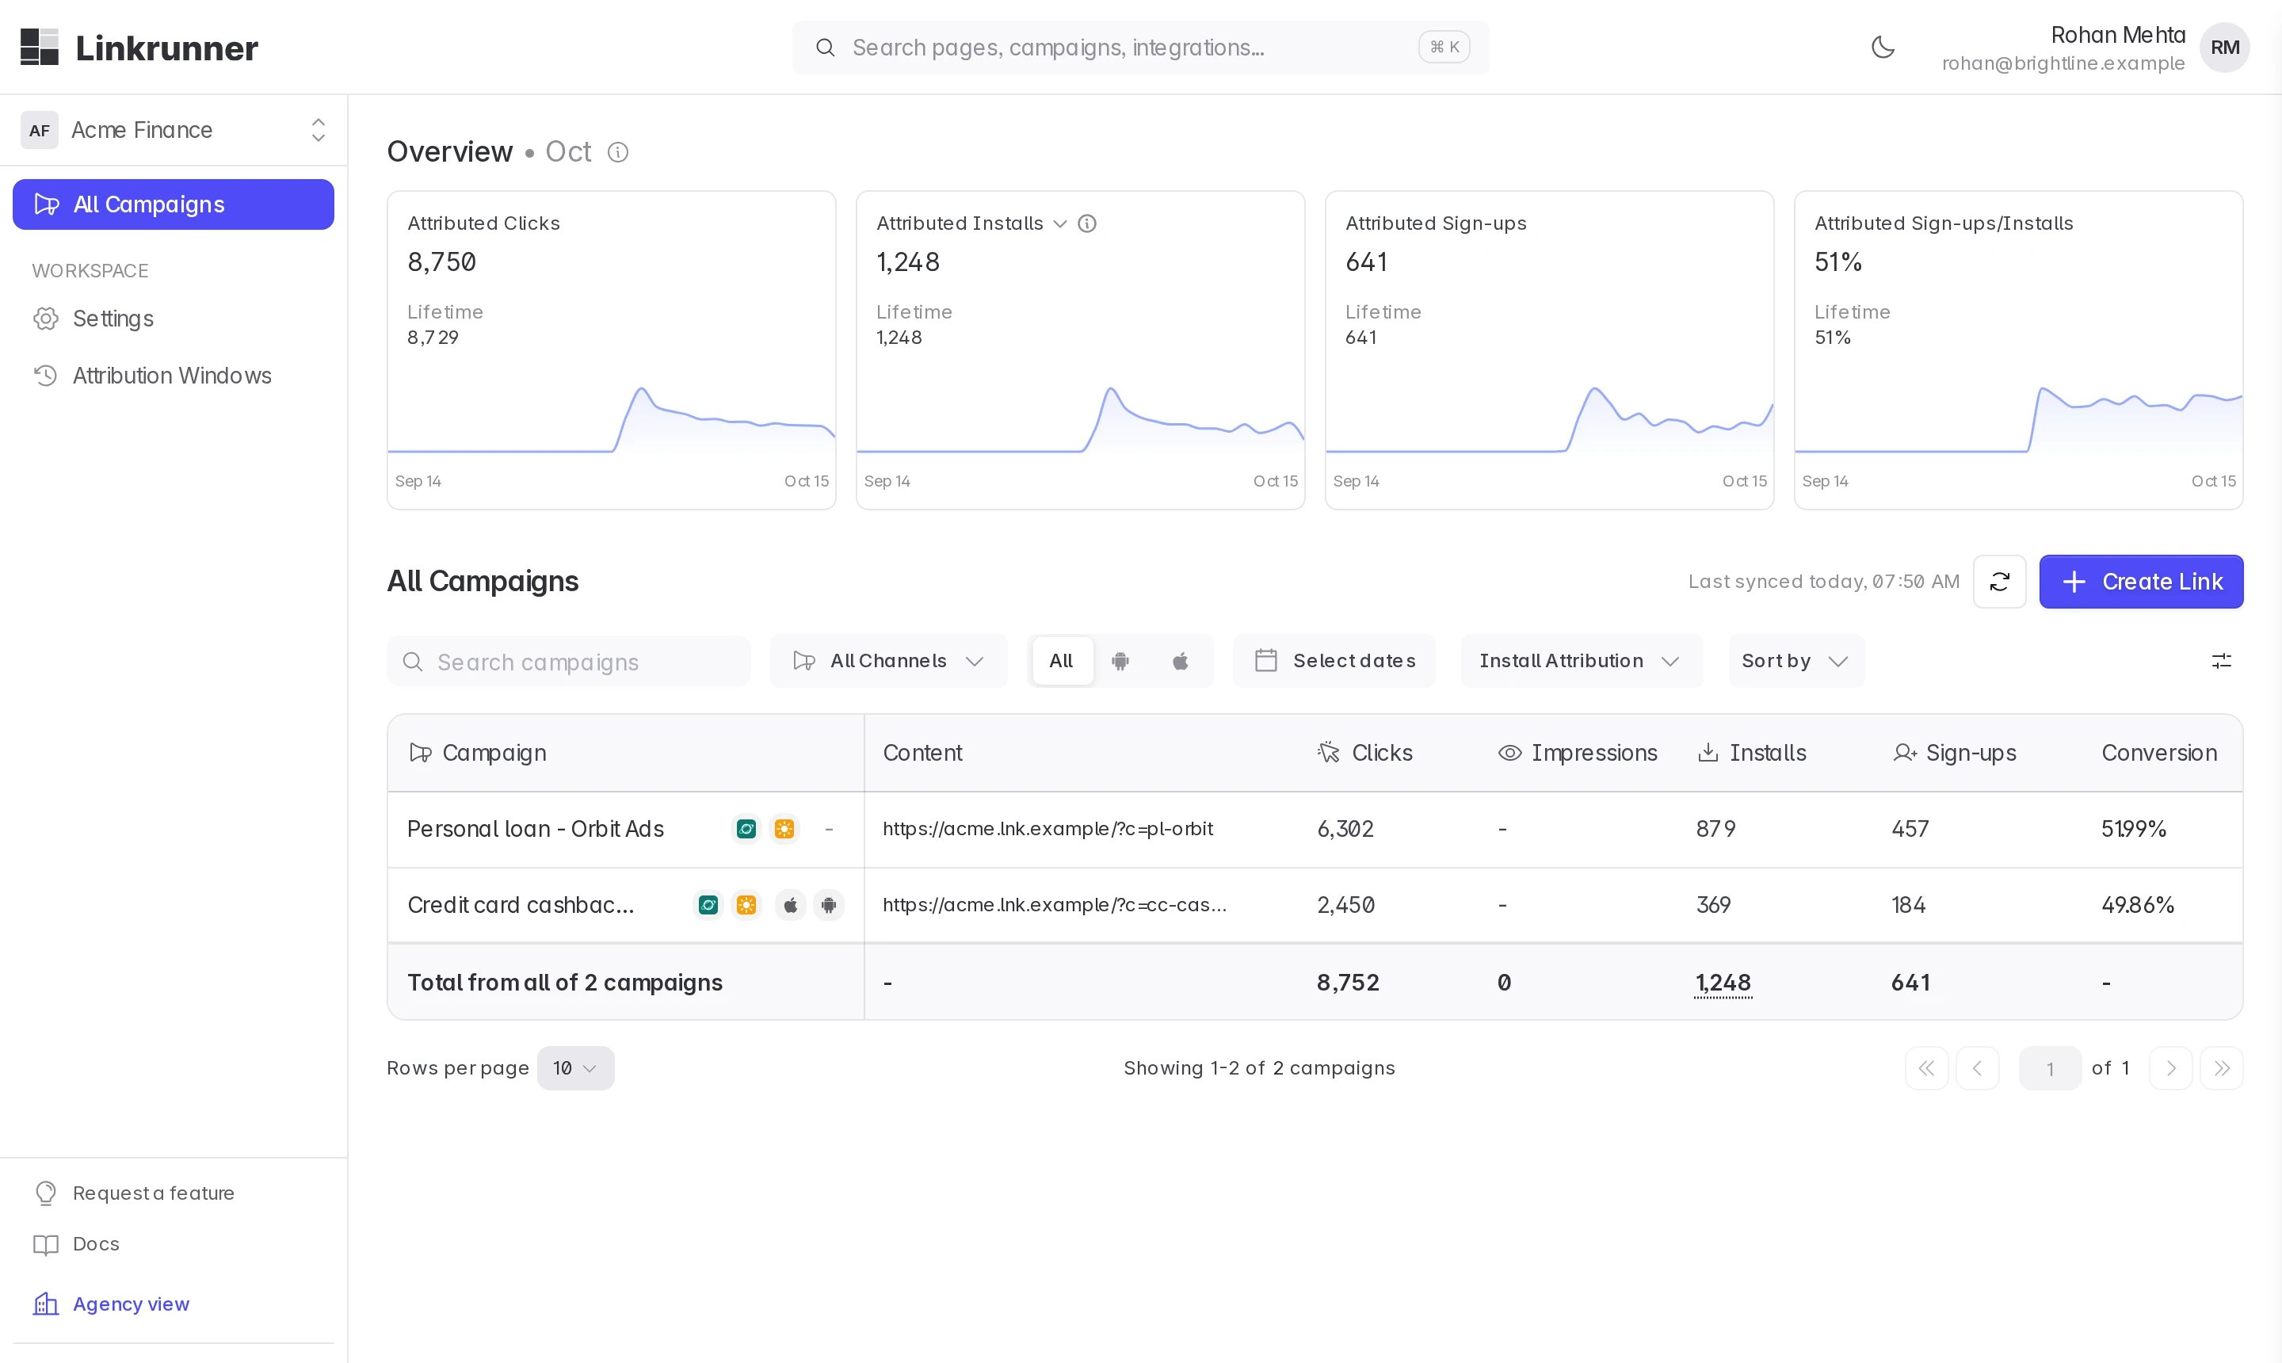Click the Create Link button

pyautogui.click(x=2141, y=582)
